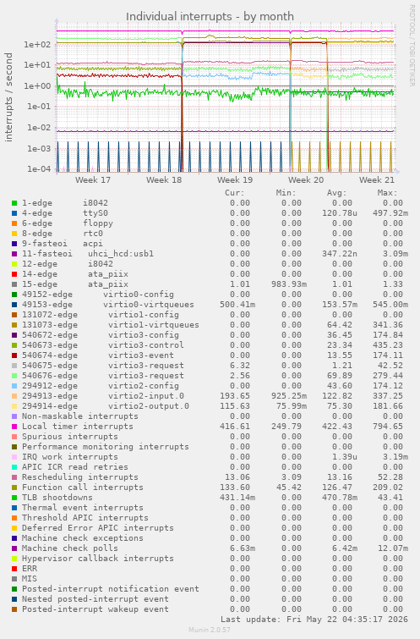
Task: Click the RRDTOOL / TOBI OETIKER watermark
Action: point(412,46)
